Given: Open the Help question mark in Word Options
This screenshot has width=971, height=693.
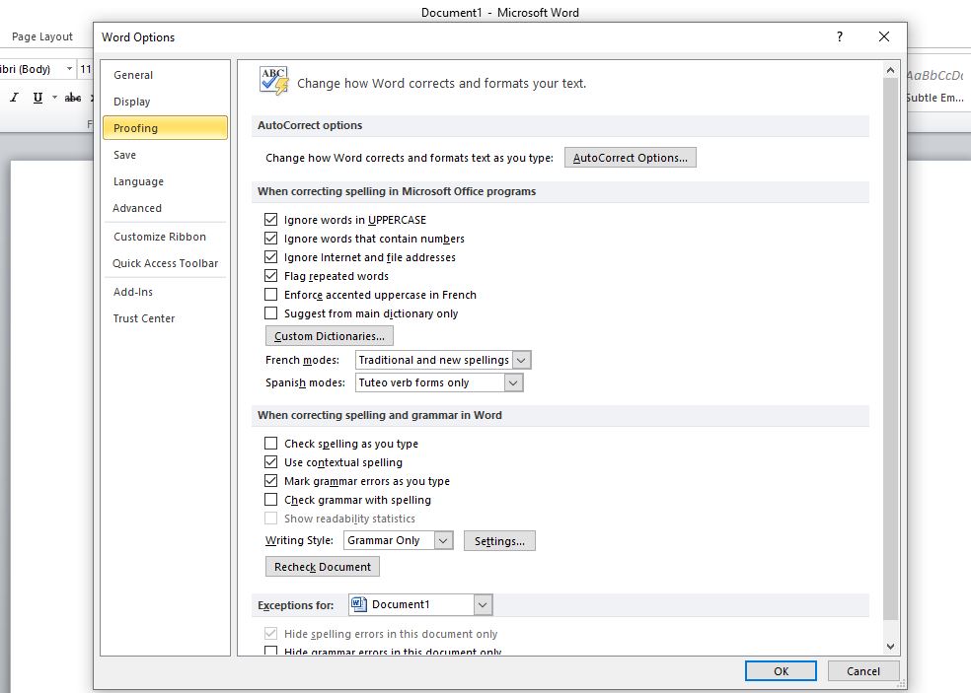Looking at the screenshot, I should coord(839,36).
